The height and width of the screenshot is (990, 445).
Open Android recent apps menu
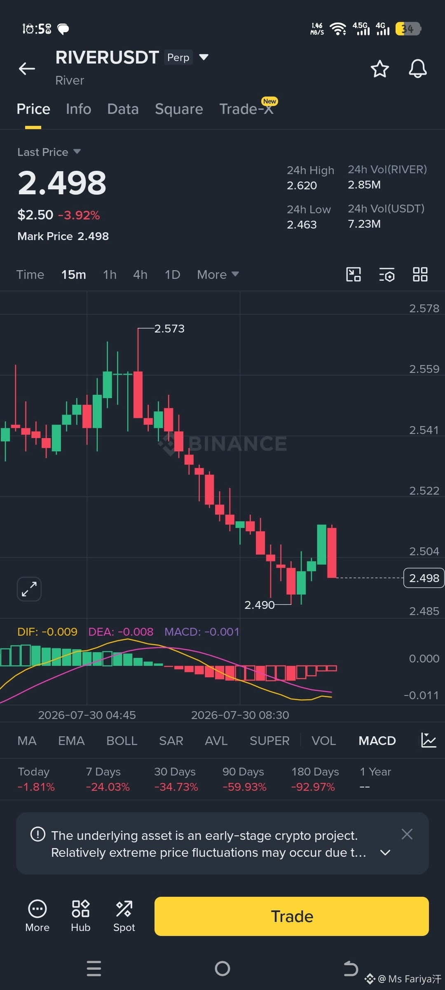94,968
